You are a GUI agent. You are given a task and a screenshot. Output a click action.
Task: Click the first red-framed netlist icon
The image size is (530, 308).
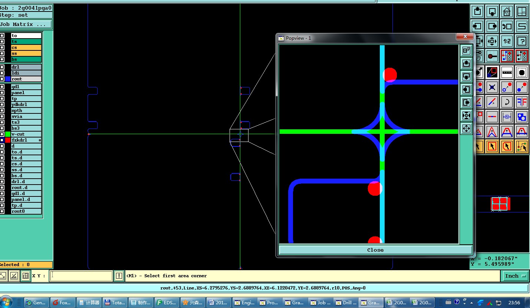(507, 56)
